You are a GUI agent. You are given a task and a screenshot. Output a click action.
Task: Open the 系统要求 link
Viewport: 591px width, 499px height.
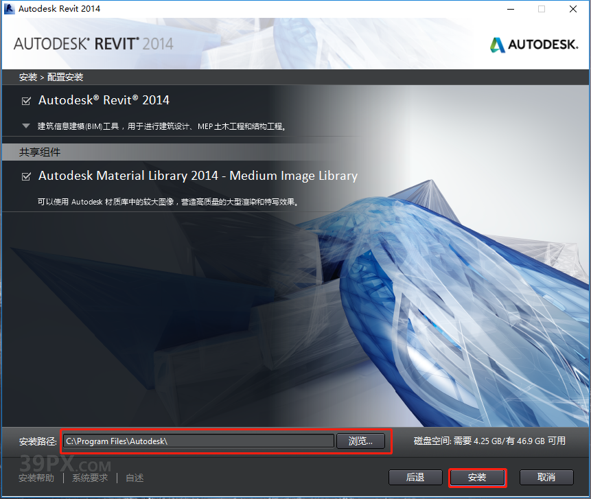[89, 477]
